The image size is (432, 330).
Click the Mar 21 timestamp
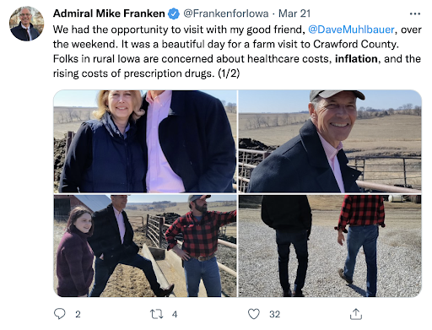click(x=294, y=14)
